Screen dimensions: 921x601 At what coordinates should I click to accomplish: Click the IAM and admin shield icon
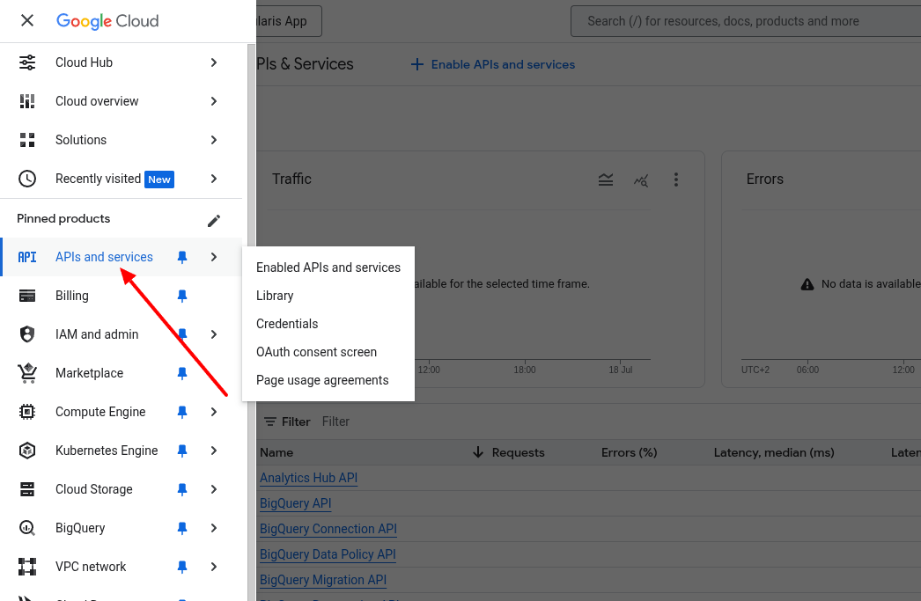(27, 334)
